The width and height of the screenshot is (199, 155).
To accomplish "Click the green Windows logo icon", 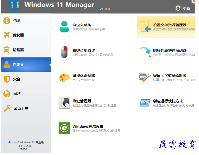I will [x=64, y=128].
